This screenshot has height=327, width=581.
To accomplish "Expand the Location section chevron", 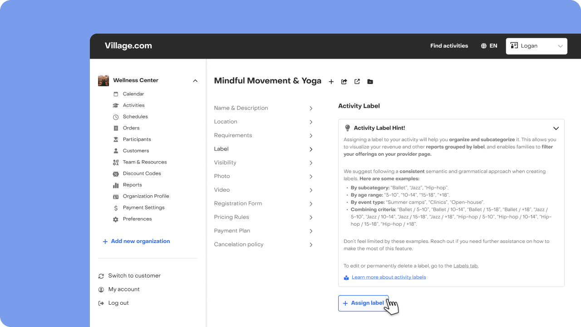I will [311, 122].
